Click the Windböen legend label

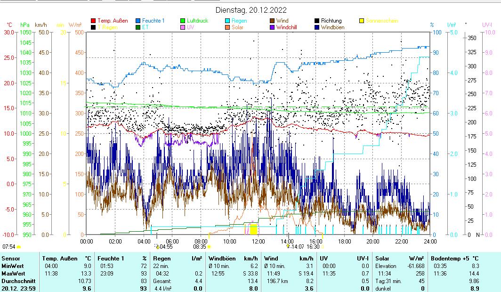pos(332,27)
